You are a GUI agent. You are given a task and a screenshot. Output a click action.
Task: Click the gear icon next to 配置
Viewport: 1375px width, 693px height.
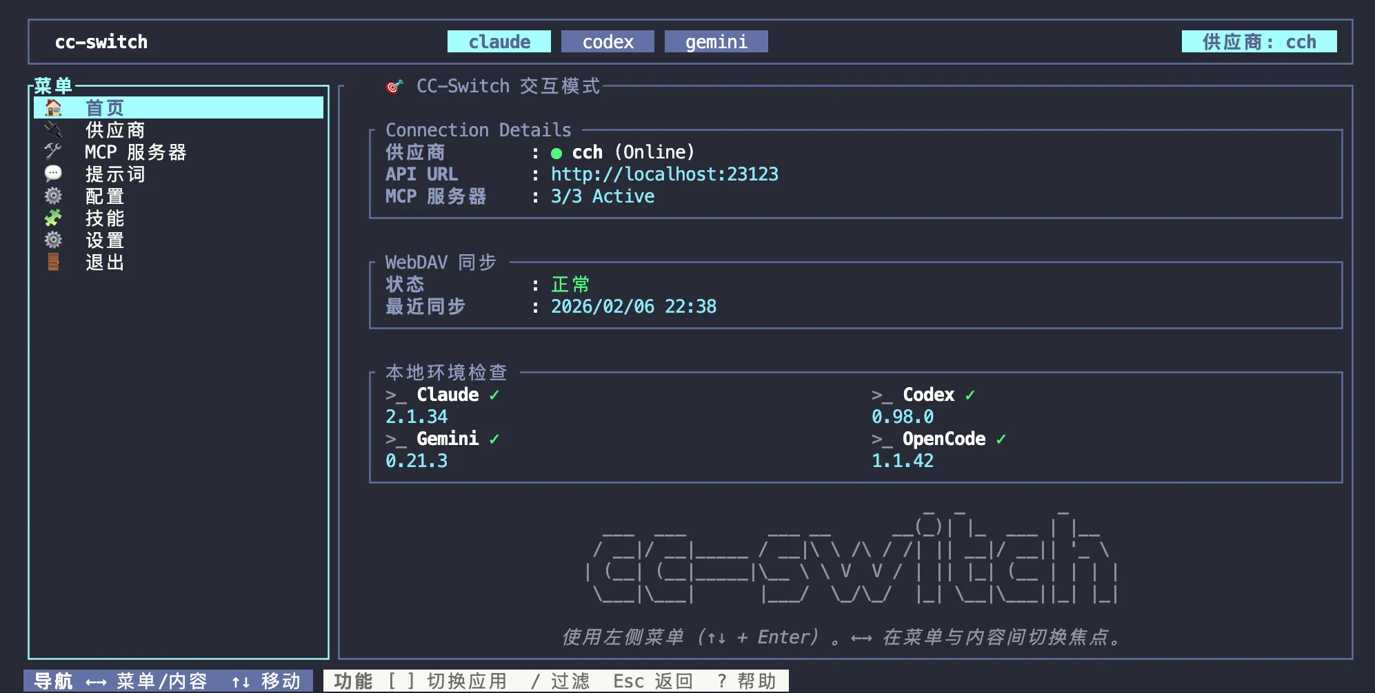(53, 196)
